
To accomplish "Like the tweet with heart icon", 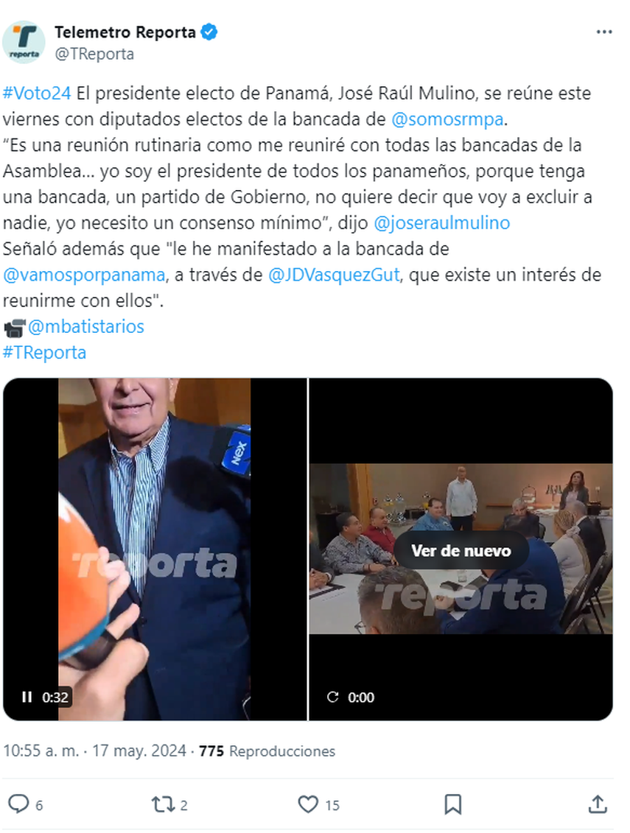I will pyautogui.click(x=308, y=804).
